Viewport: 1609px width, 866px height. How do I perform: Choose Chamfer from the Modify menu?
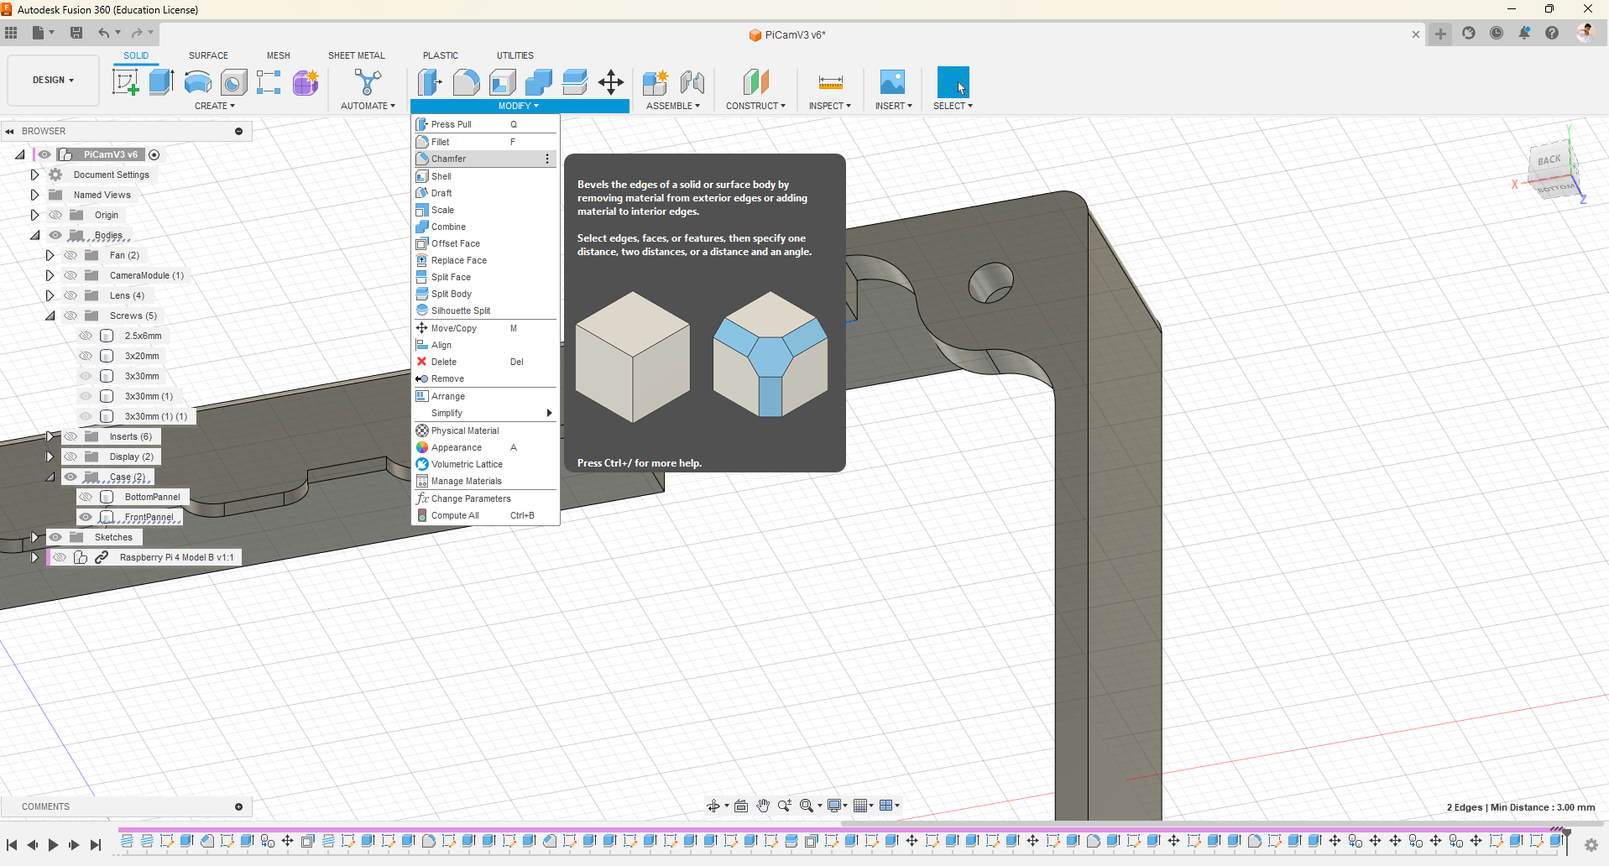coord(449,159)
